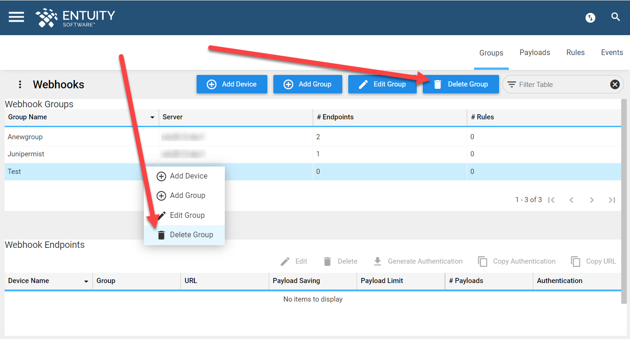Click the Anewgroup endpoints count 2
This screenshot has height=339, width=630.
coord(318,137)
